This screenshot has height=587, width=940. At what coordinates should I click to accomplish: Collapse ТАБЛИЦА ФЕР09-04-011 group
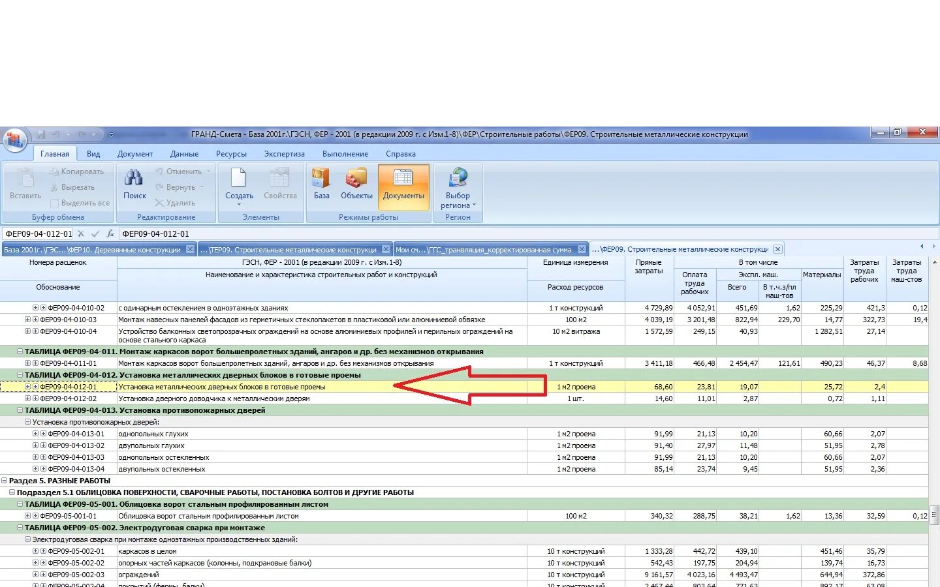tap(20, 352)
